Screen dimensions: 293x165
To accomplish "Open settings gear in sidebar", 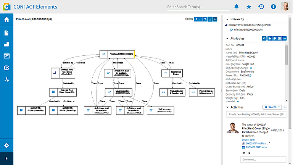I will coord(6,146).
